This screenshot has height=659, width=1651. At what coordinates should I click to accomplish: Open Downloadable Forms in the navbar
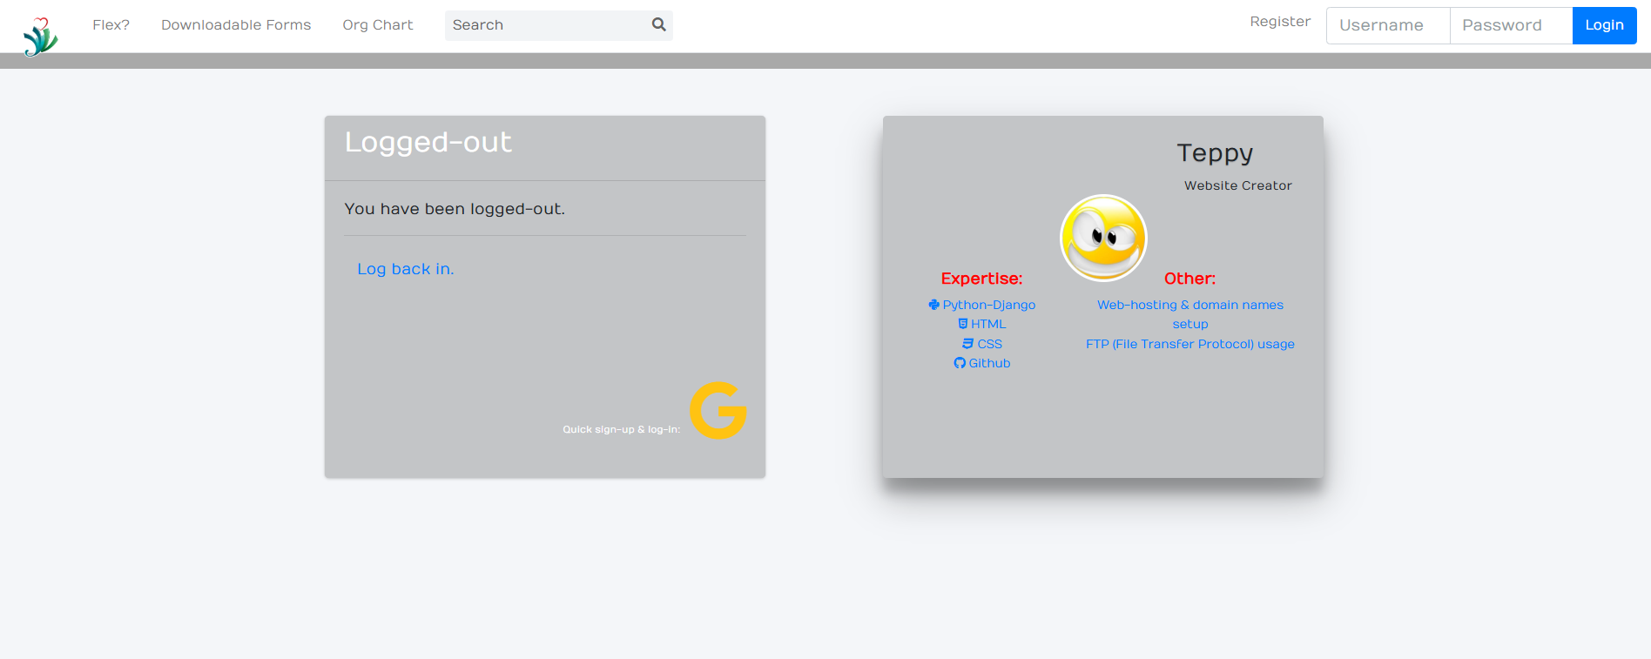[236, 25]
